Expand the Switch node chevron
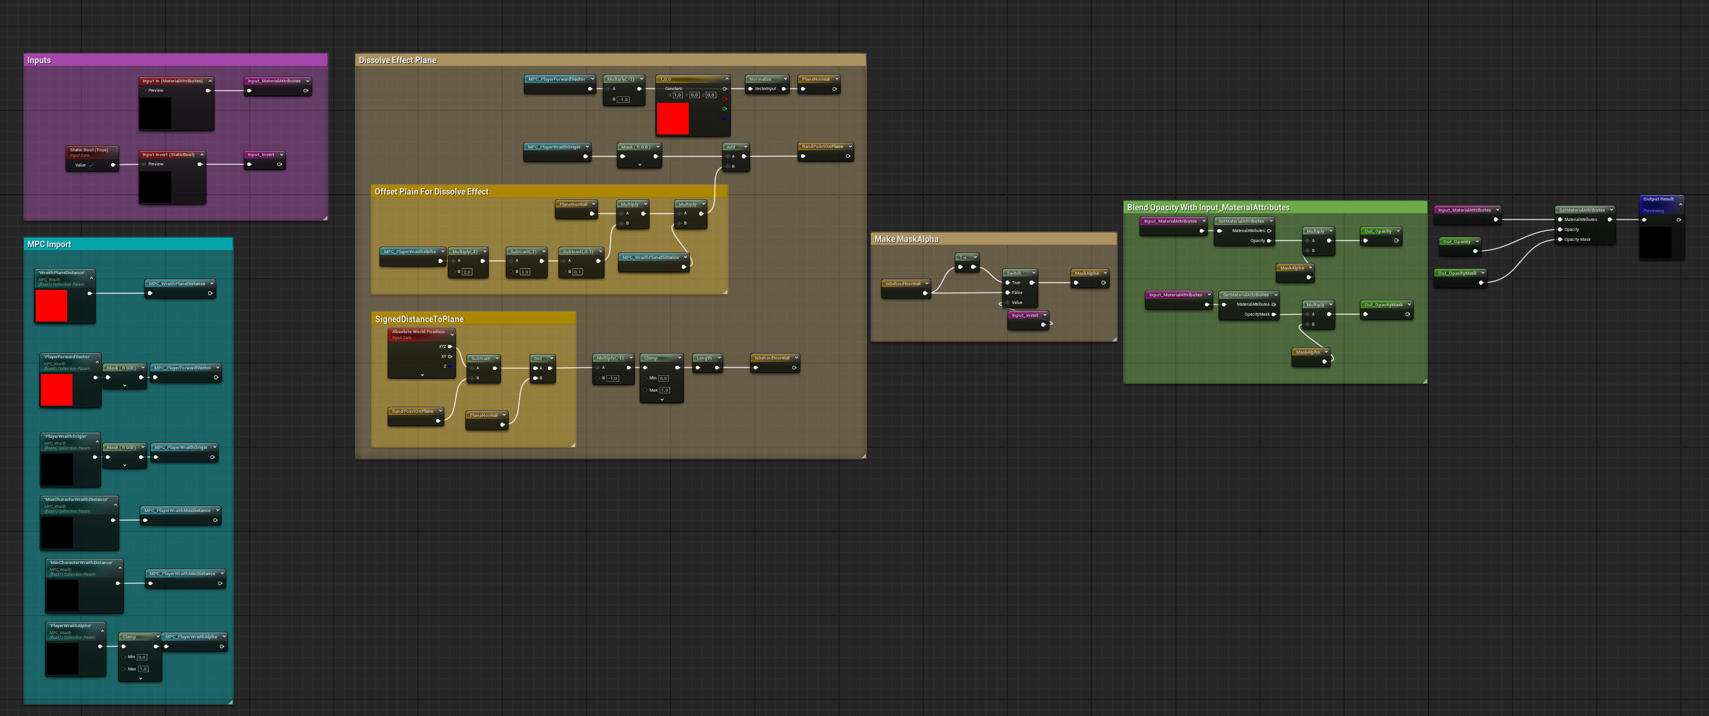1709x716 pixels. click(1034, 273)
